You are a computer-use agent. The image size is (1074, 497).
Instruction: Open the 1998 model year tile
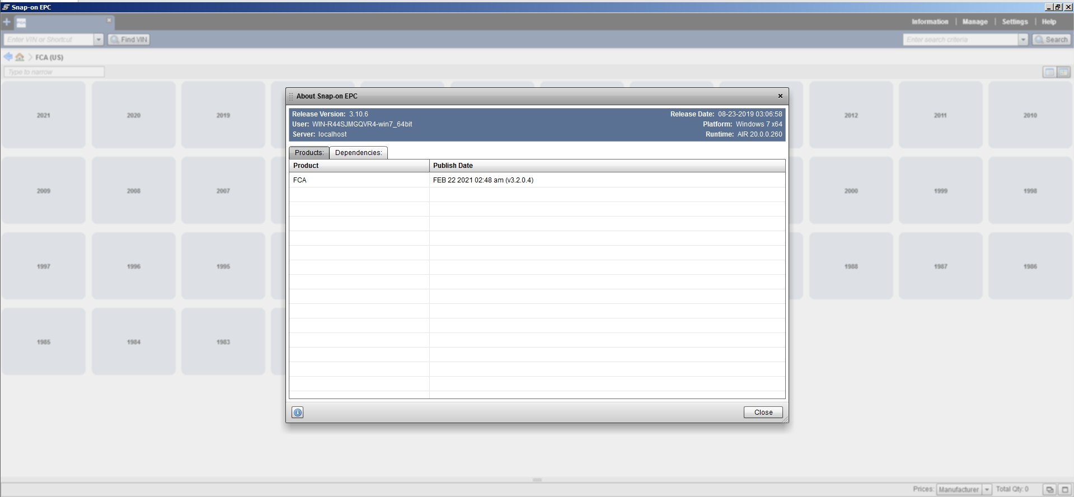(1030, 190)
